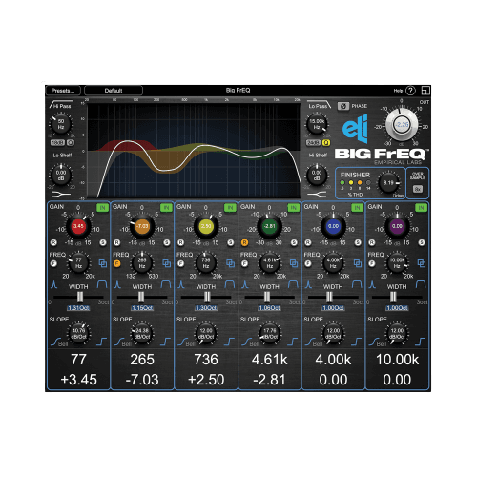The width and height of the screenshot is (477, 477).
Task: Open the 8x oversample selector
Action: point(418,189)
